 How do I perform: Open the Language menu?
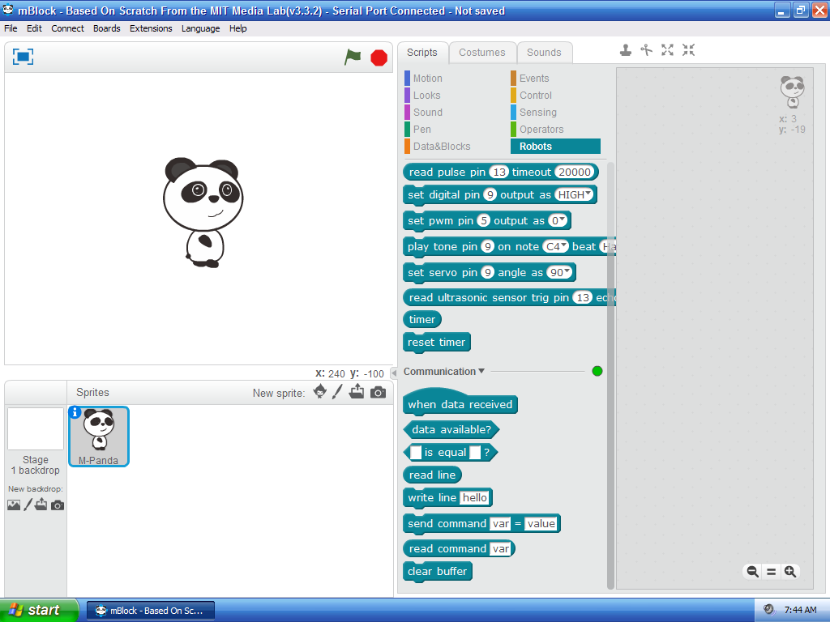(x=201, y=28)
